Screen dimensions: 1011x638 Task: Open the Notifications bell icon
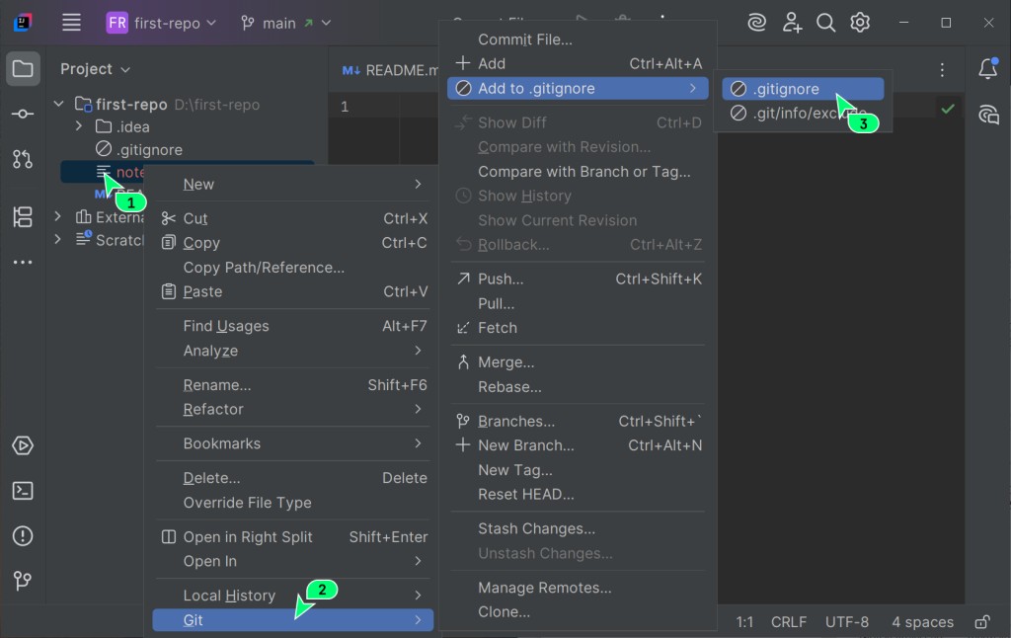[x=987, y=68]
